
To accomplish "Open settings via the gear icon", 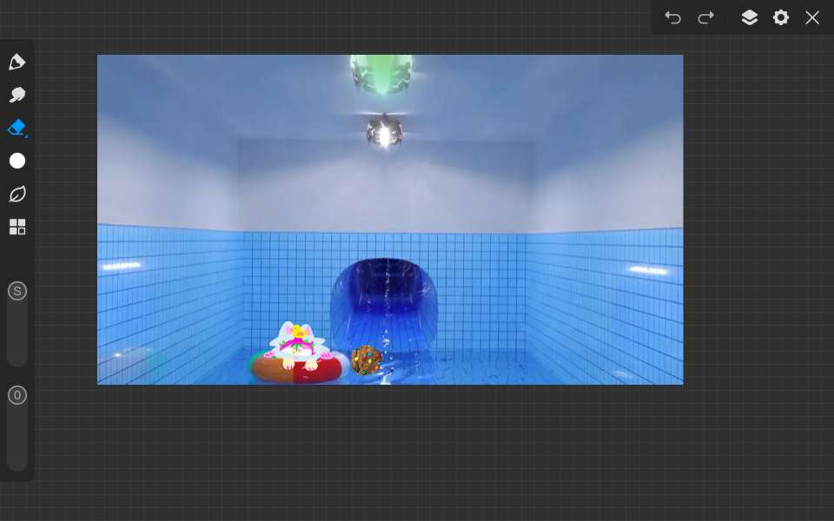I will click(x=781, y=17).
